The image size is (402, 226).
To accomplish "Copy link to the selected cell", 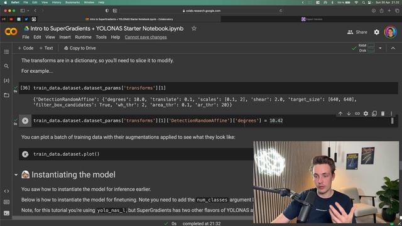I will pos(357,114).
